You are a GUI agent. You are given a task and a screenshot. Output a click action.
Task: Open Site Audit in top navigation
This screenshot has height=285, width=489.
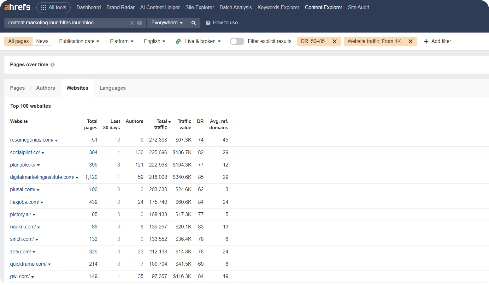358,7
